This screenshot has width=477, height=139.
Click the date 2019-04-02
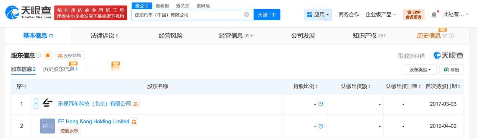(443, 126)
